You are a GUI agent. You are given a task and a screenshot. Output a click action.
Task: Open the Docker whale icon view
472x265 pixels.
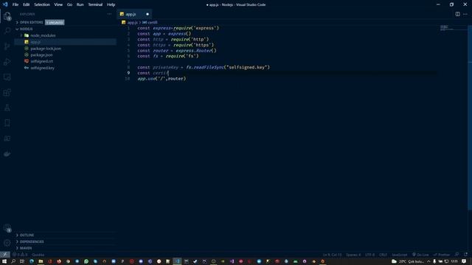7,154
